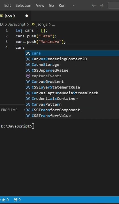Image resolution: width=119 pixels, height=204 pixels.
Task: Select the cars autocomplete suggestion
Action: [72, 53]
